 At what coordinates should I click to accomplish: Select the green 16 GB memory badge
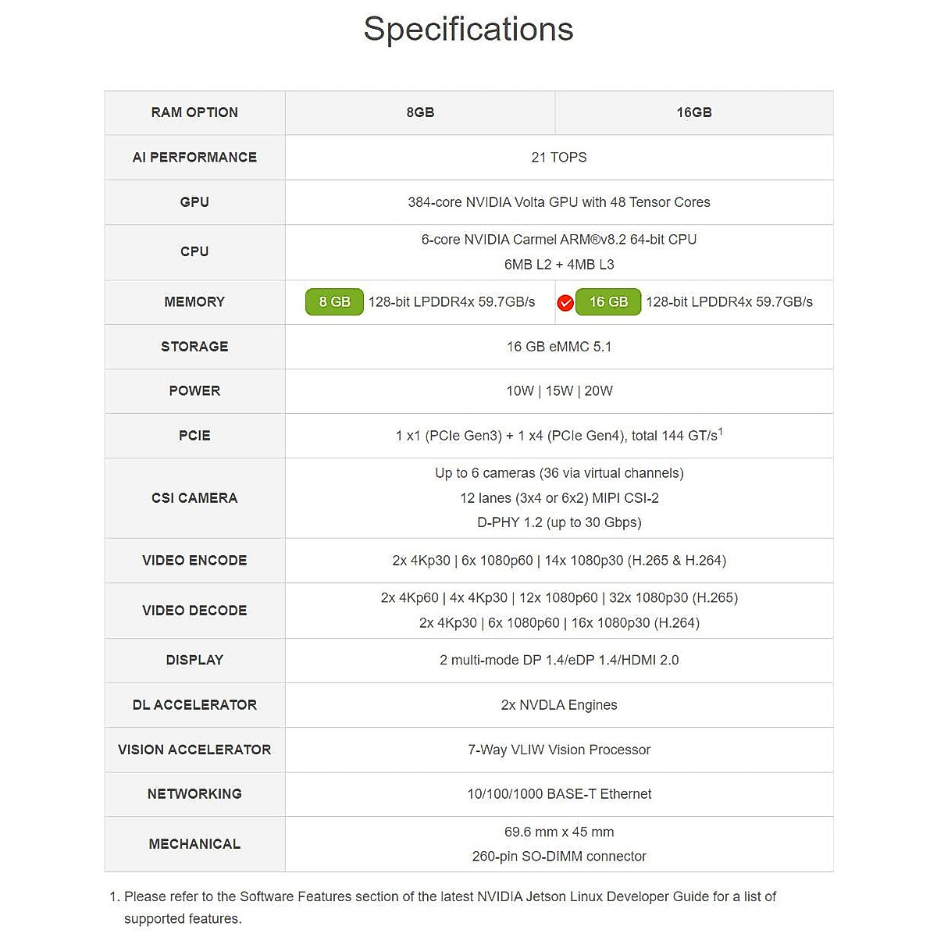pos(608,302)
